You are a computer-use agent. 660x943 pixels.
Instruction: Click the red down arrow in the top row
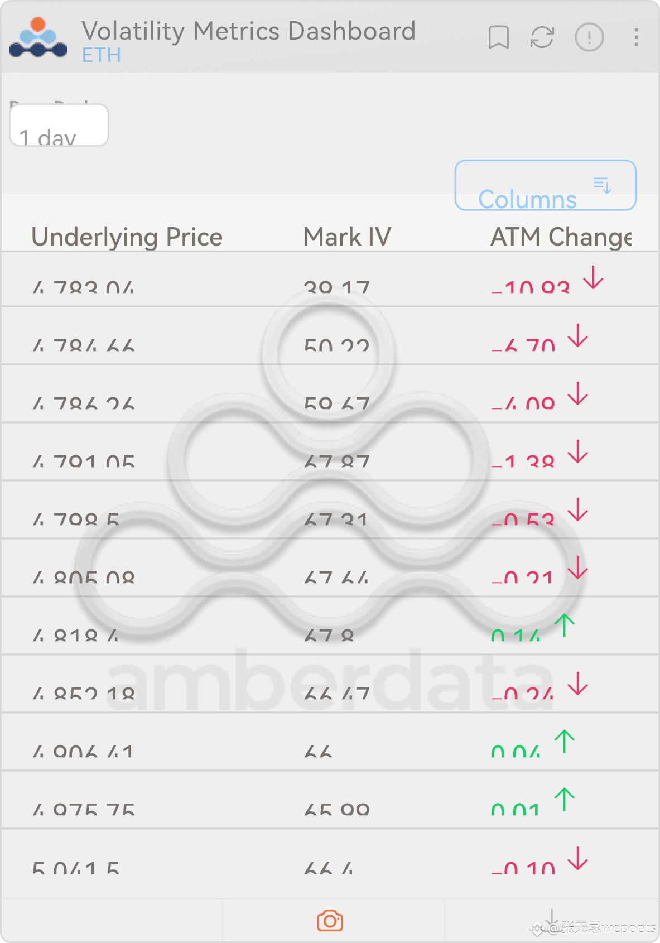[593, 277]
